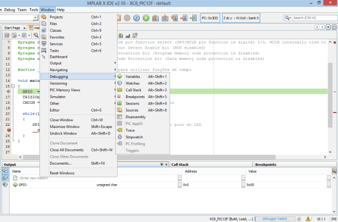The image size is (338, 222).
Task: Click the editor horizontal scrollbar thumb
Action: tap(149, 157)
